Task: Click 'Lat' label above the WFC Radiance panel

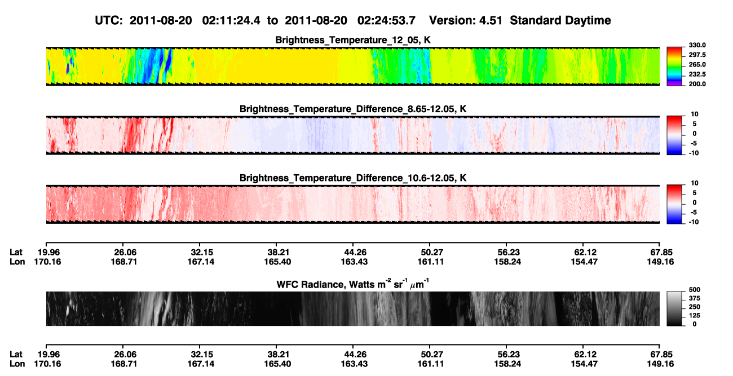Action: tap(16, 252)
